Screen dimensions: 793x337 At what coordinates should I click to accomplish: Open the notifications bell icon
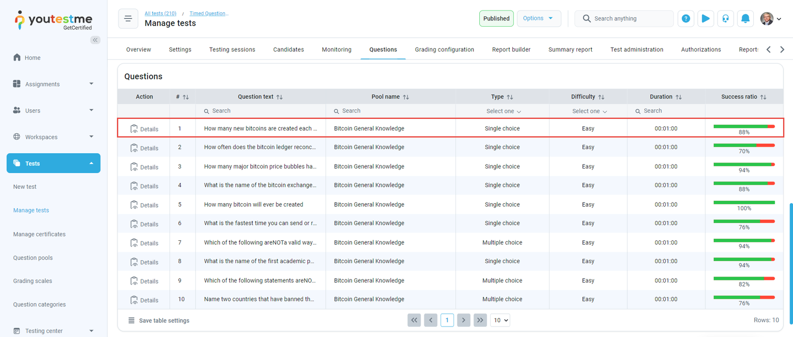pyautogui.click(x=745, y=19)
